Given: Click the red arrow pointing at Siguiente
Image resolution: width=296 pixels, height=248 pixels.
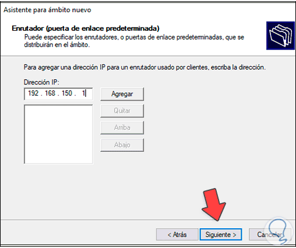Looking at the screenshot, I should click(x=214, y=204).
